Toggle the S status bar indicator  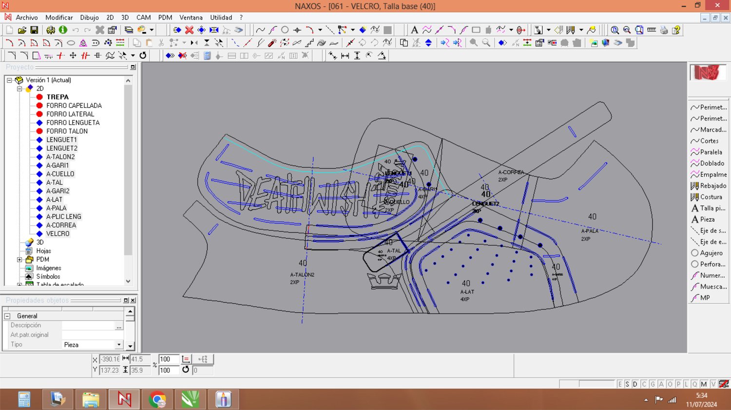627,384
